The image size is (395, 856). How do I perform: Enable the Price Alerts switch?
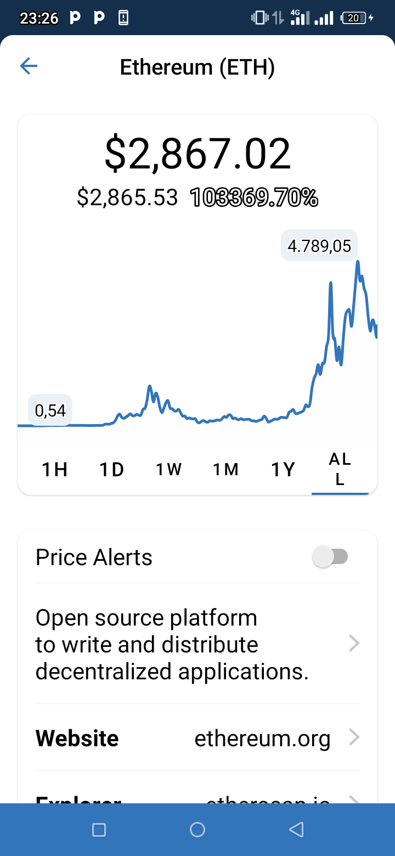330,557
